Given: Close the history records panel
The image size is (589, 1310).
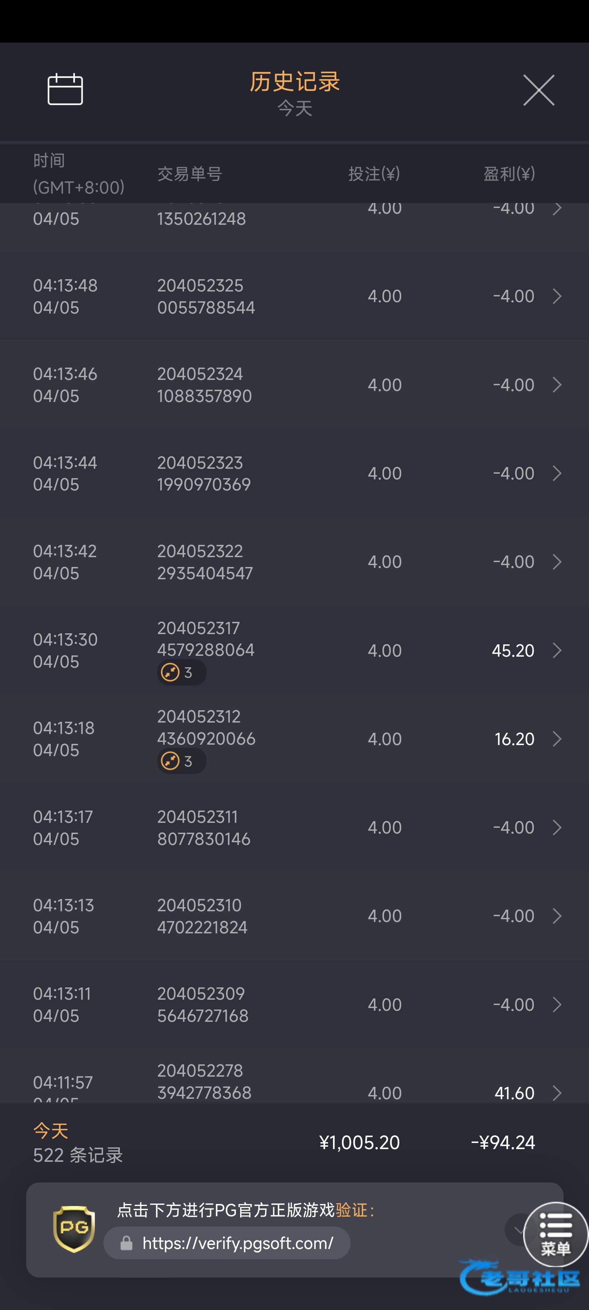Looking at the screenshot, I should coord(539,90).
